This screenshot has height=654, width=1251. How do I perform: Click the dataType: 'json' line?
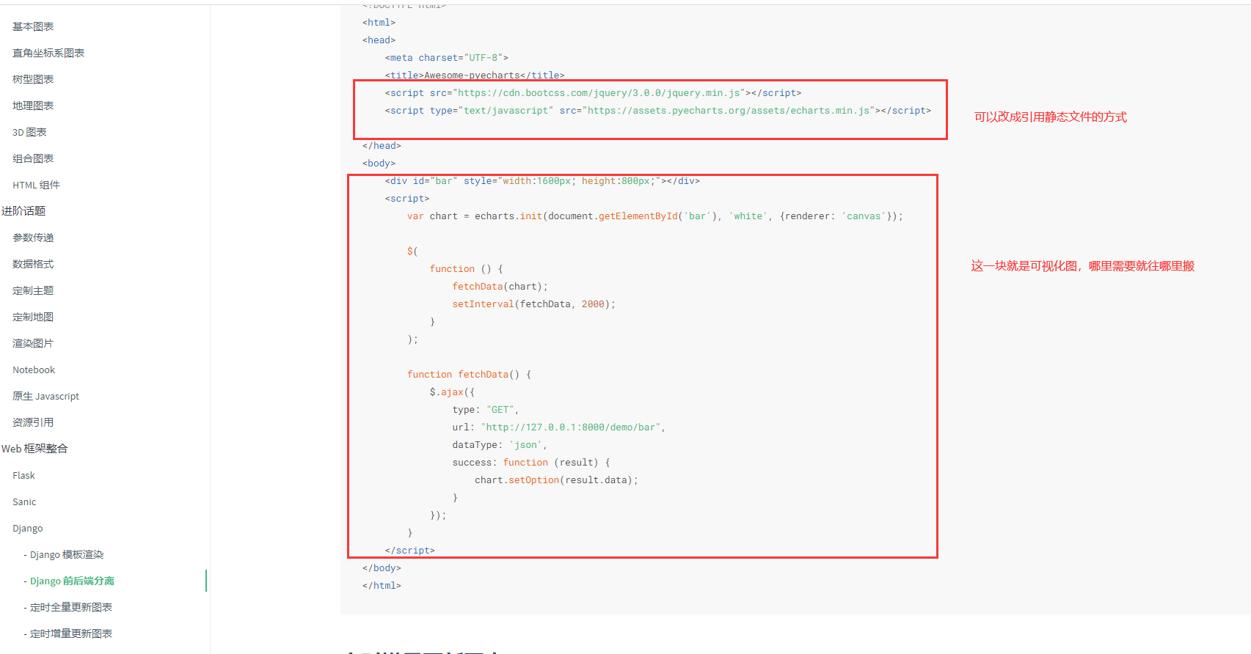tap(499, 445)
